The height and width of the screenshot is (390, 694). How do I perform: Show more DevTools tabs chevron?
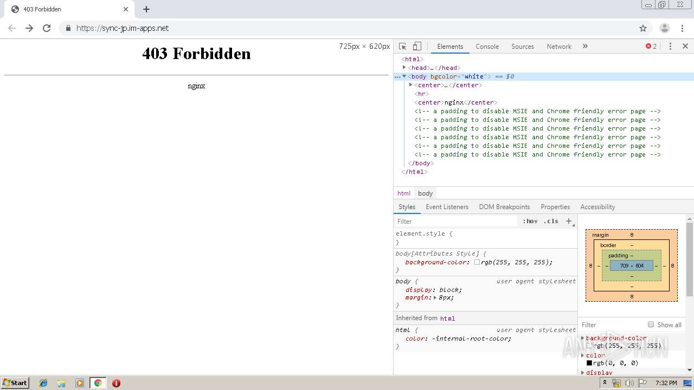click(x=585, y=47)
